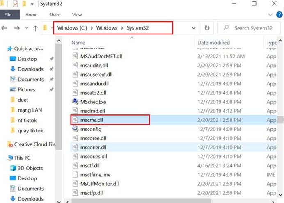Open pinned Desktop under Quick access

pos(27,59)
